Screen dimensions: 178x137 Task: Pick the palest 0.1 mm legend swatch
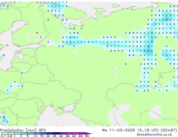tap(5, 133)
